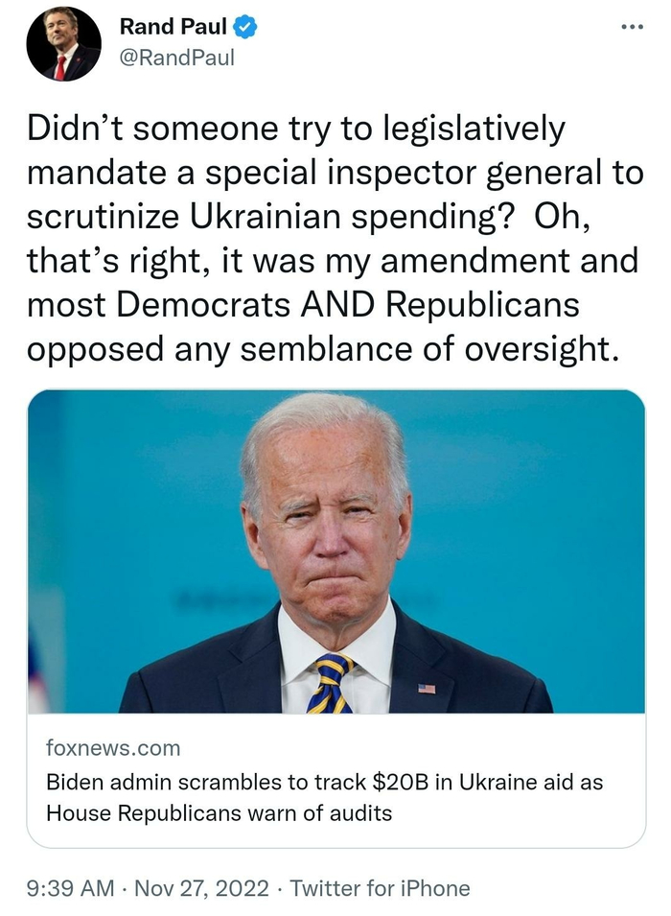Click the blue verified badge
This screenshot has width=671, height=916.
pyautogui.click(x=245, y=28)
